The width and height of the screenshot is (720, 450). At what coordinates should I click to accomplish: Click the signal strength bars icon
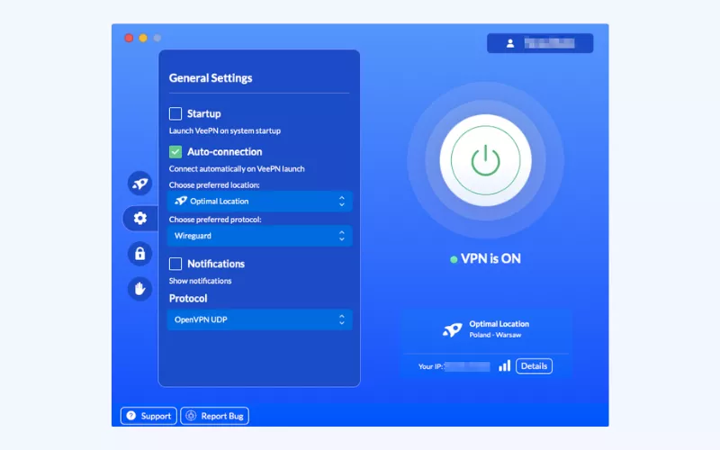point(505,365)
